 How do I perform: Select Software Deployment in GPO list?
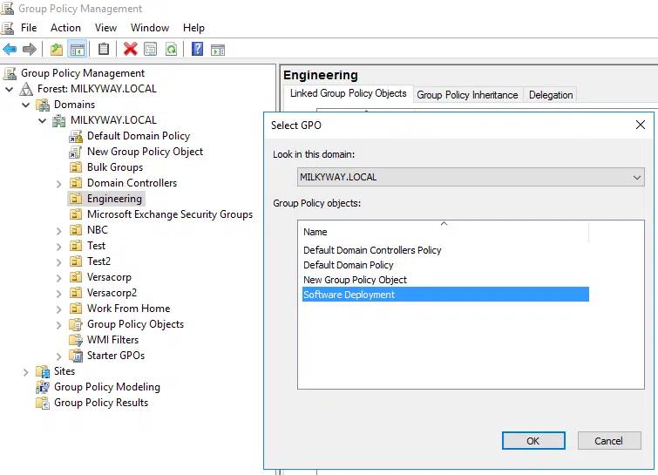(x=445, y=295)
